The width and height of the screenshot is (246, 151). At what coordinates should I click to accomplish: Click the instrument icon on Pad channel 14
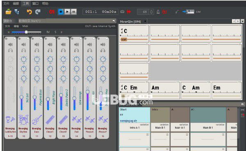pos(77,119)
